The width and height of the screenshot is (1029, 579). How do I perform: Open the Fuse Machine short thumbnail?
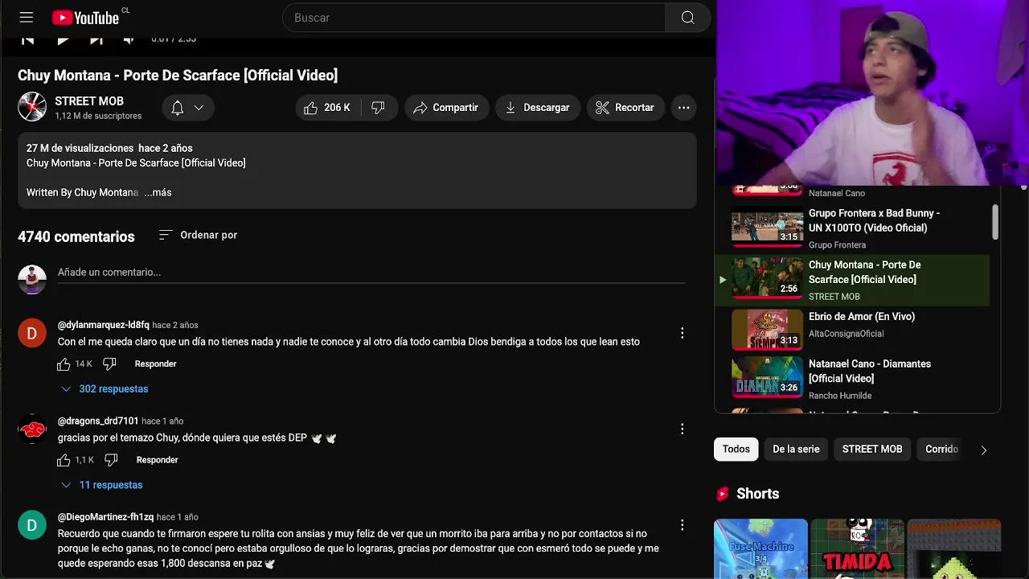[x=760, y=548]
